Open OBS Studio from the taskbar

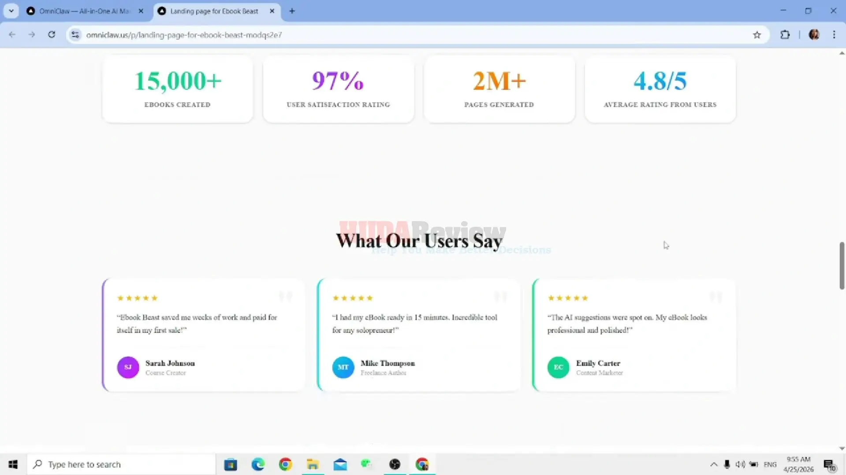(395, 464)
